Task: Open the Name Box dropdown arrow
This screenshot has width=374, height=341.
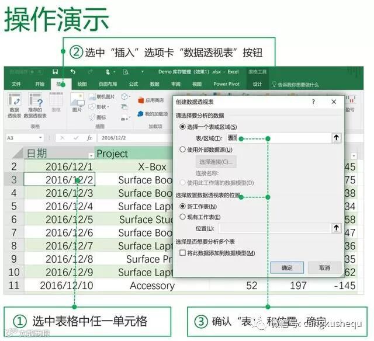Action: [40, 137]
